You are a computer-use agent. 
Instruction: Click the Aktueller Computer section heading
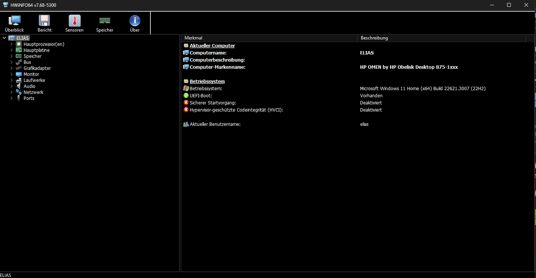point(212,45)
